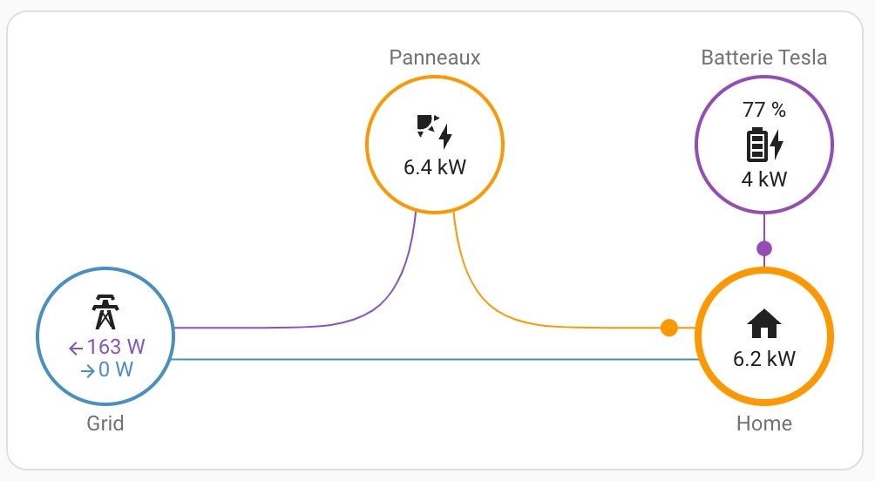
Task: Click the transmission tower grid icon
Action: point(105,312)
